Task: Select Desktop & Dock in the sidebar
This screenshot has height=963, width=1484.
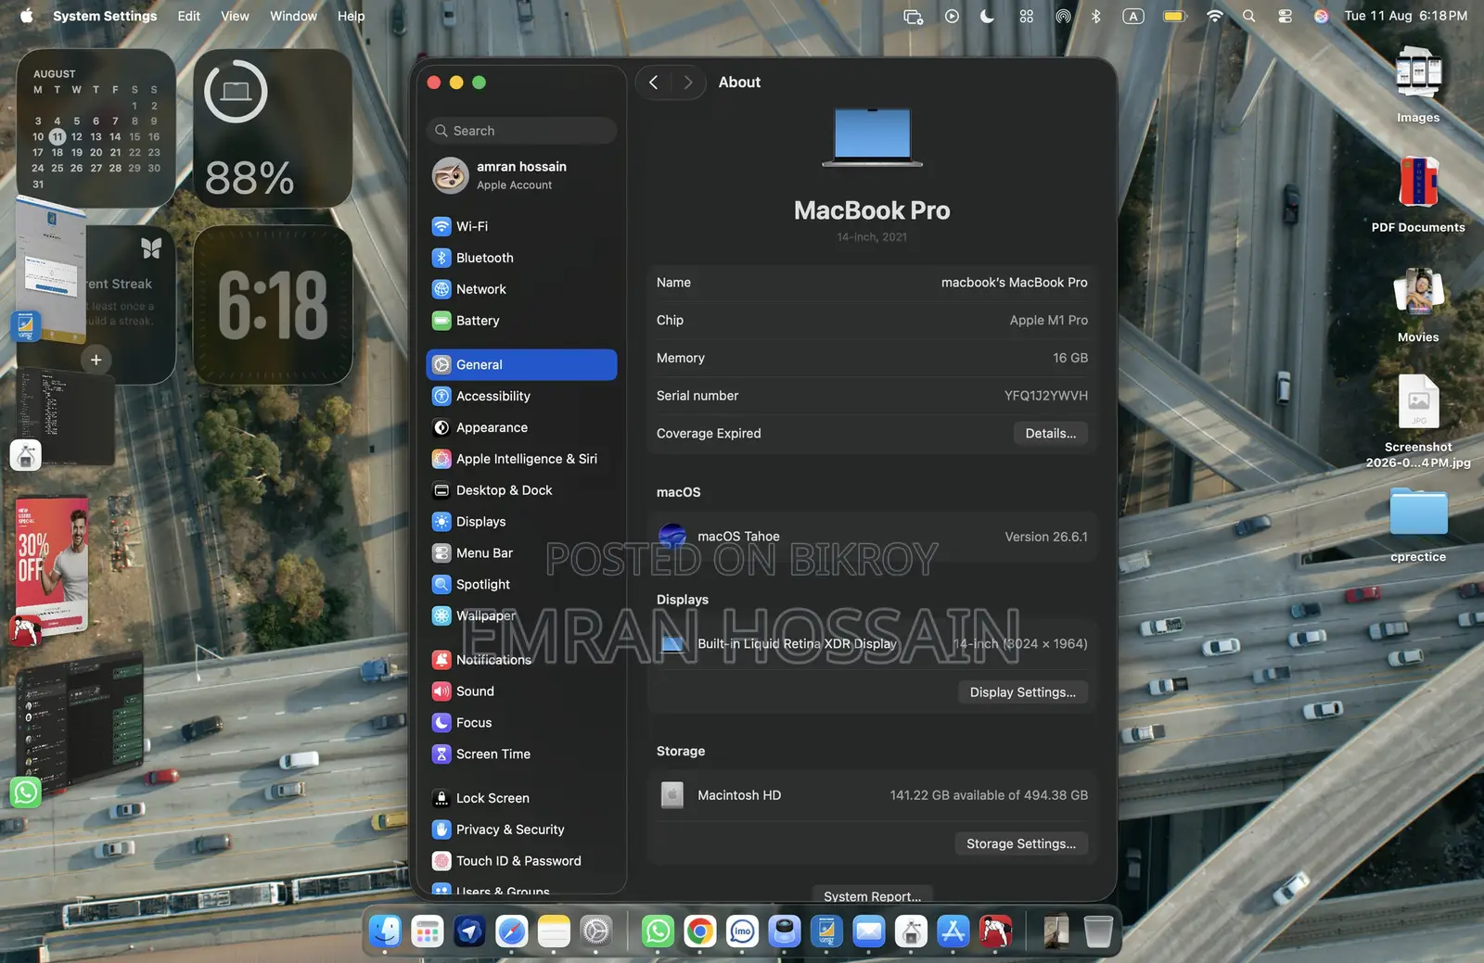Action: tap(521, 490)
